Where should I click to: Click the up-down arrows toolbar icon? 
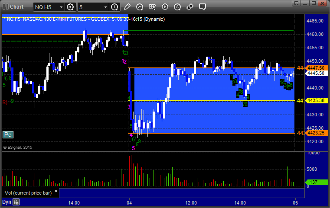190,7
